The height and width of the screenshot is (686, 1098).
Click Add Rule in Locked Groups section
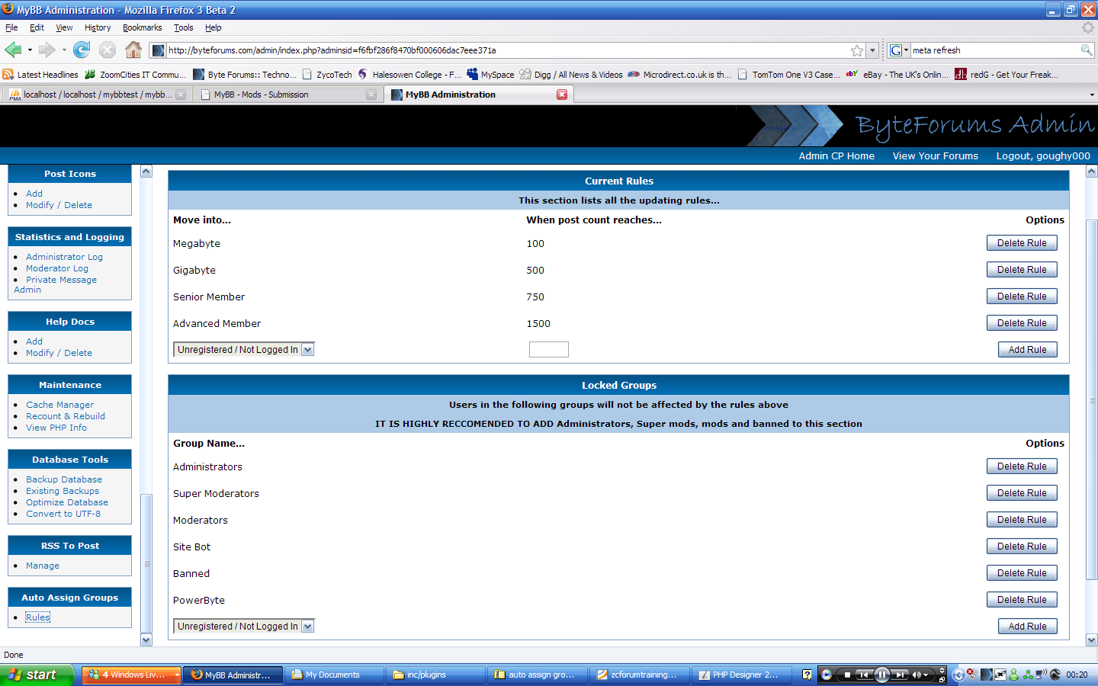coord(1028,627)
